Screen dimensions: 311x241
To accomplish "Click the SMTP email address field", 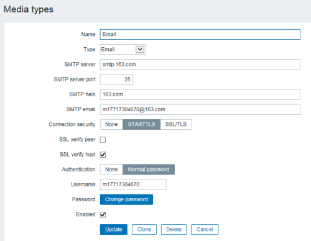I will (200, 109).
